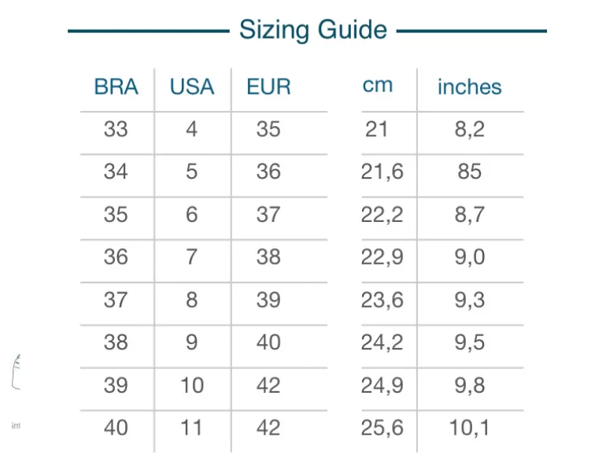Click EUR size 37 cell
The width and height of the screenshot is (606, 455).
pos(268,215)
